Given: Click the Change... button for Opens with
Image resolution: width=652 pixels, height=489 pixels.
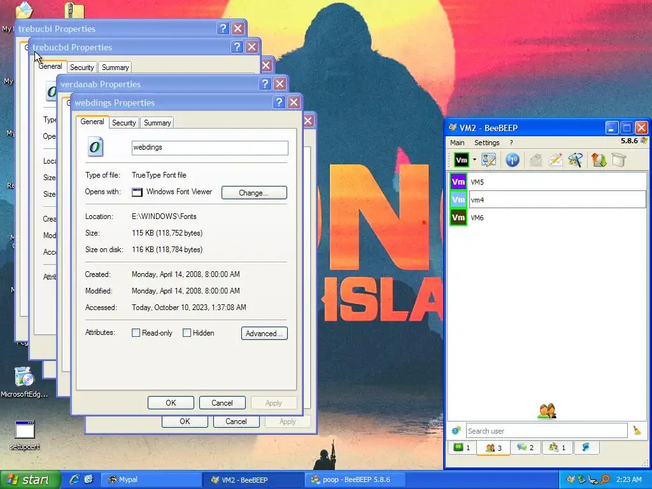Looking at the screenshot, I should [x=254, y=192].
